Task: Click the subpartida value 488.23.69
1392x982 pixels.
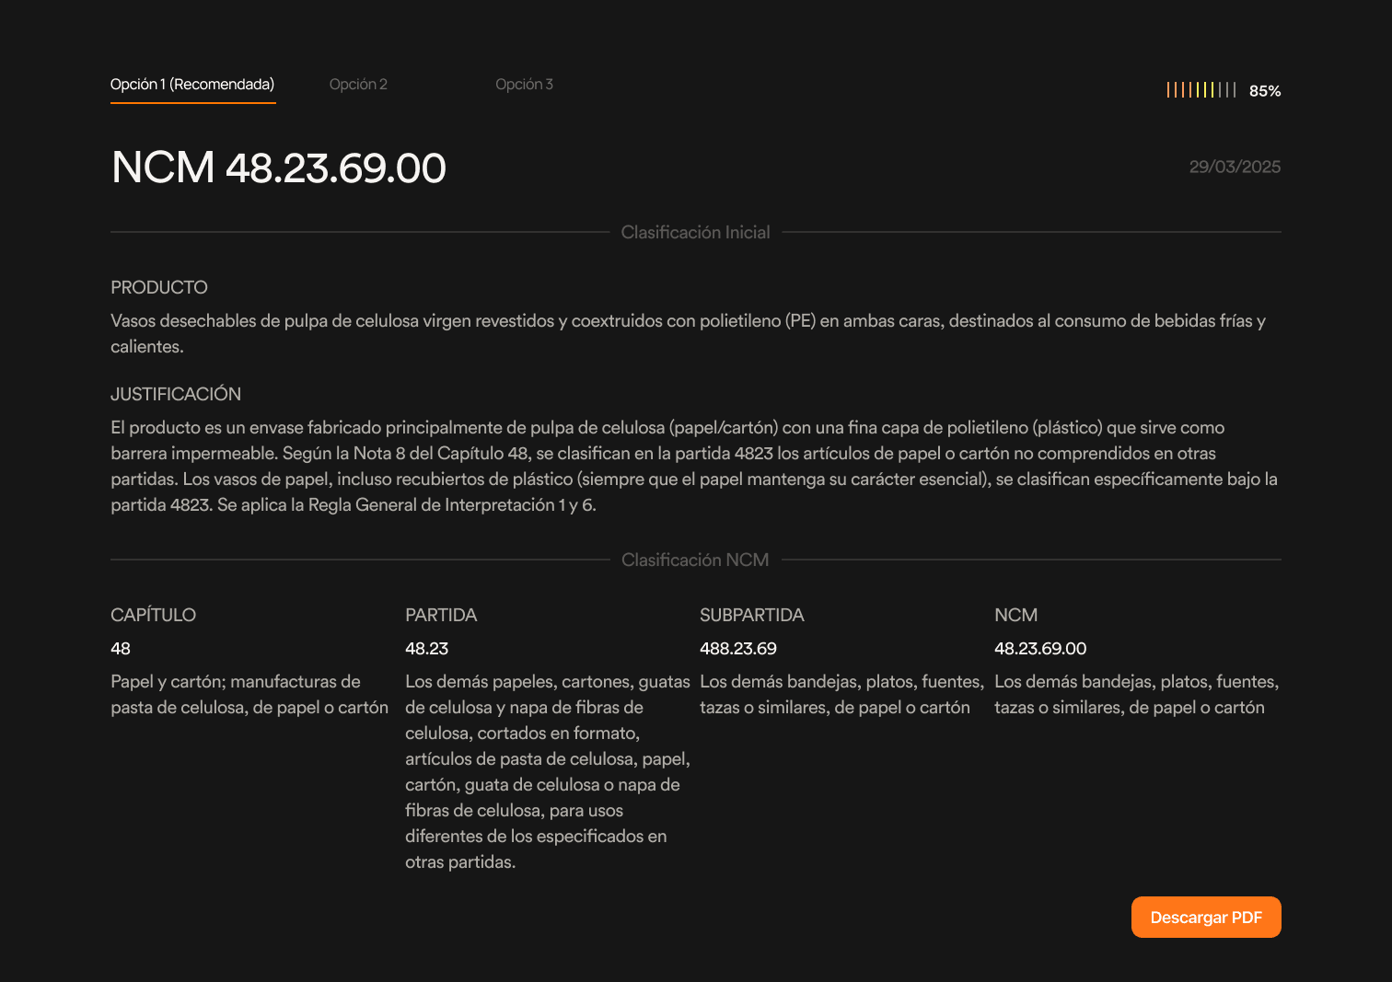Action: (738, 649)
